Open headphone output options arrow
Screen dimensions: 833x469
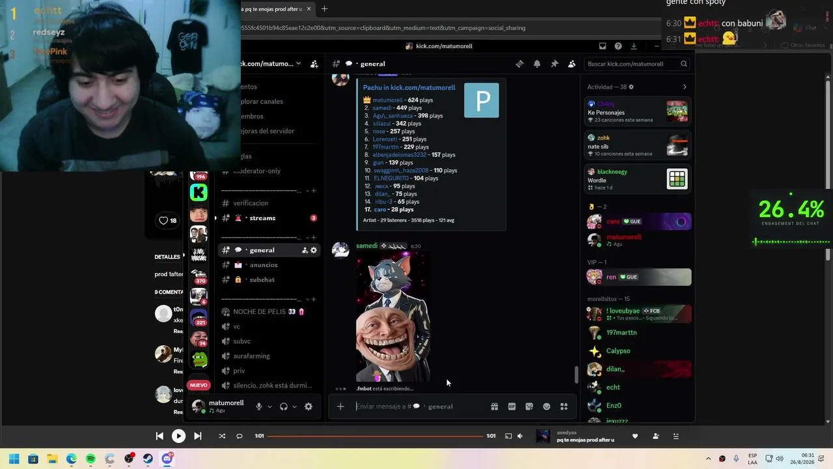(294, 406)
